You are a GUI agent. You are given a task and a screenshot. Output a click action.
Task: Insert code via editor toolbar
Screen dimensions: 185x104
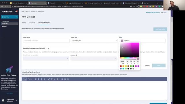(55, 79)
